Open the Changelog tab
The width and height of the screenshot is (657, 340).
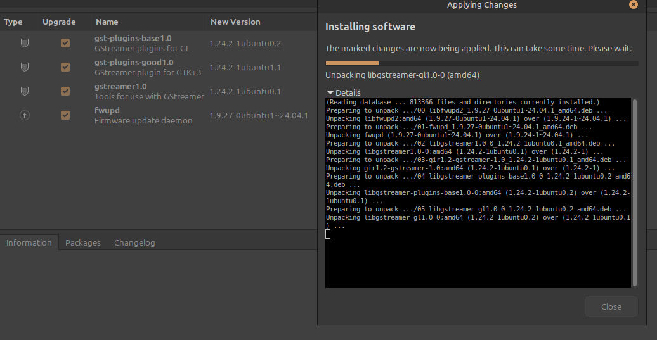134,242
